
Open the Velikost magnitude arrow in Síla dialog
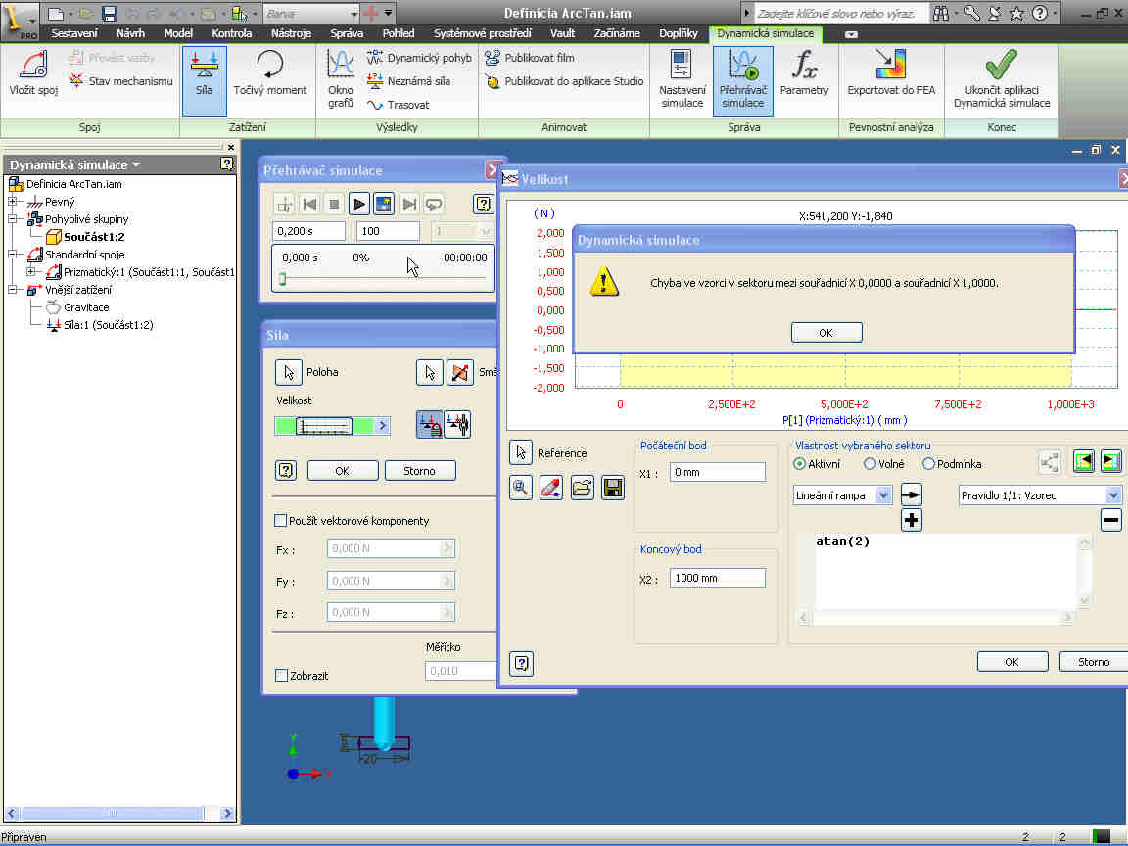[x=383, y=426]
